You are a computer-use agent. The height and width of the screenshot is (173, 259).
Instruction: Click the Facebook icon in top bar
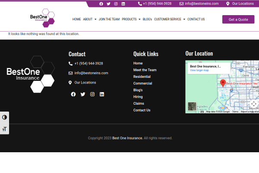101,3
